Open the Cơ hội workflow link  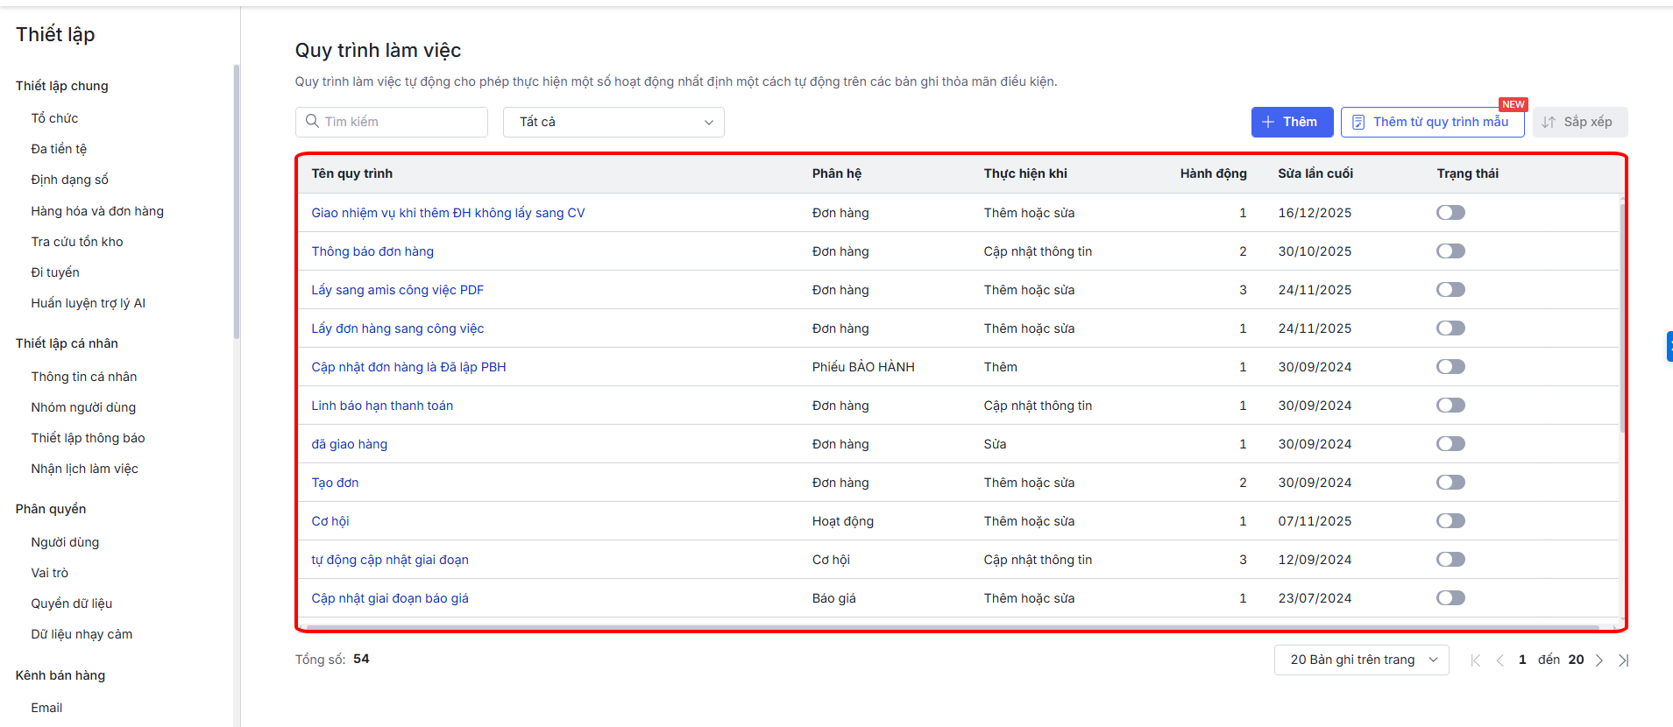tap(330, 521)
